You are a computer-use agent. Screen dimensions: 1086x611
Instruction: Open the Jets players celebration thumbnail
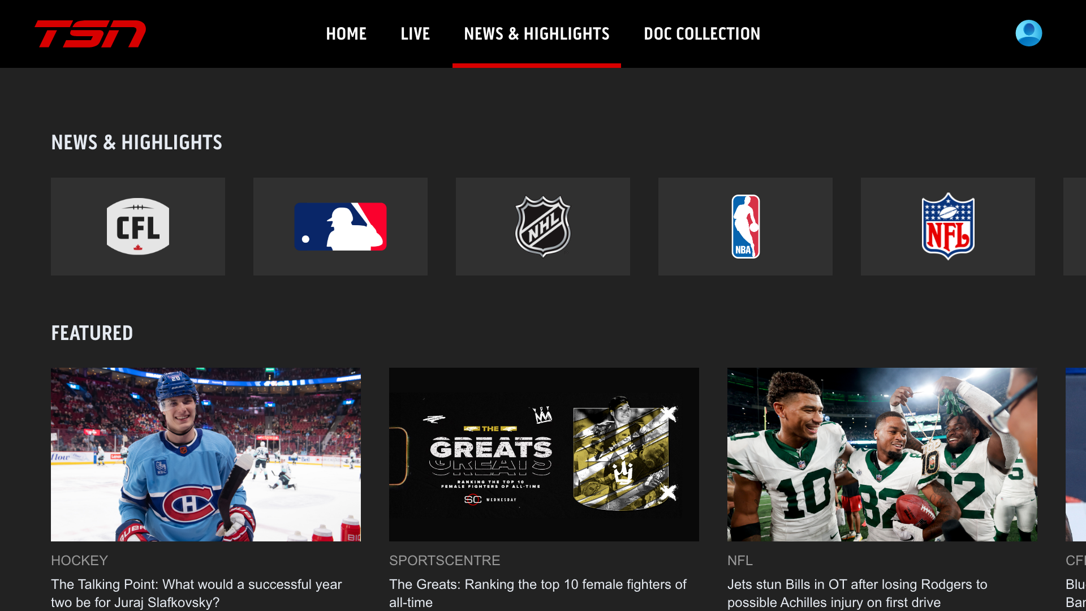882,454
